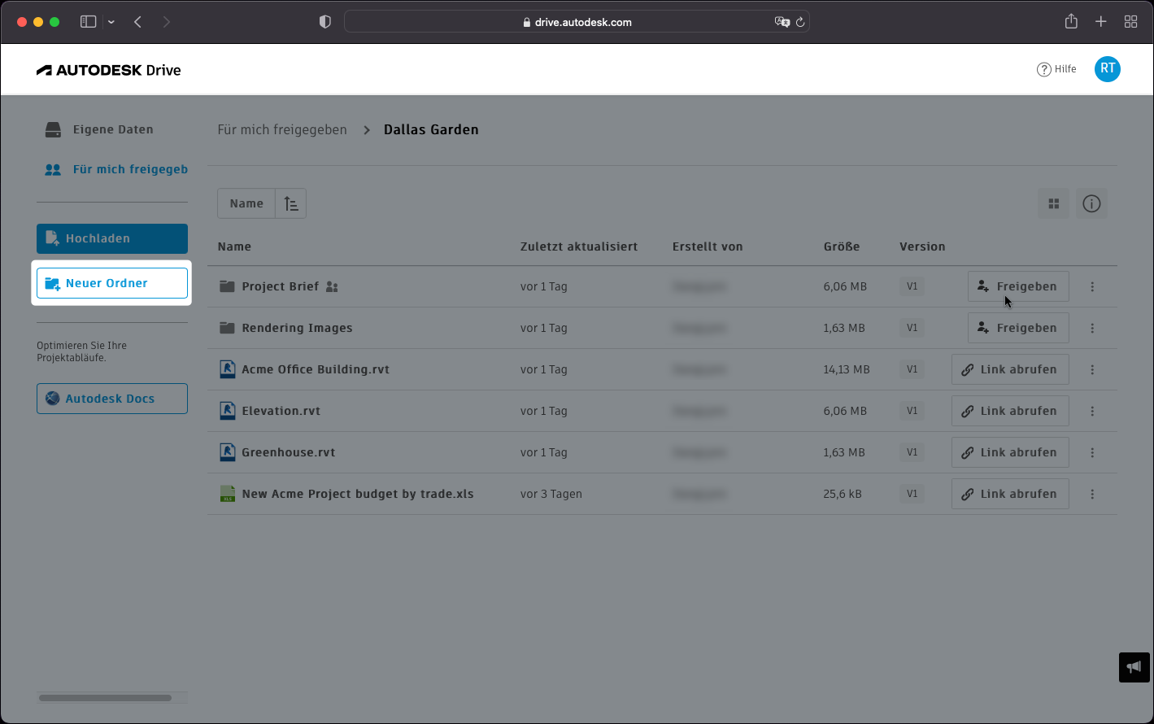Open more options for Rendering Images
The height and width of the screenshot is (724, 1154).
tap(1092, 328)
